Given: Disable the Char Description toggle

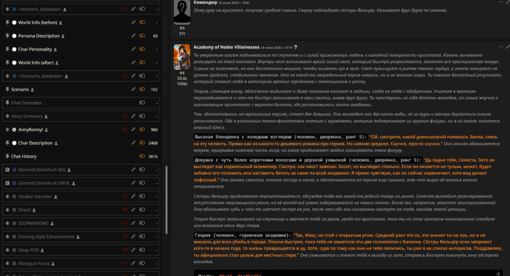Looking at the screenshot, I should pos(142,143).
